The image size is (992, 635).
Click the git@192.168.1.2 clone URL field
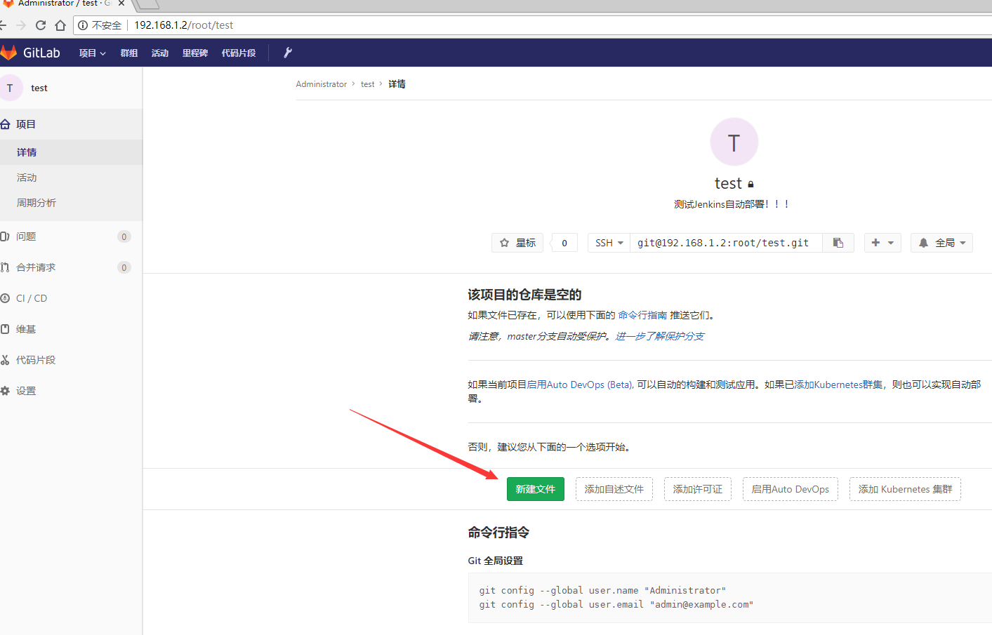coord(726,243)
